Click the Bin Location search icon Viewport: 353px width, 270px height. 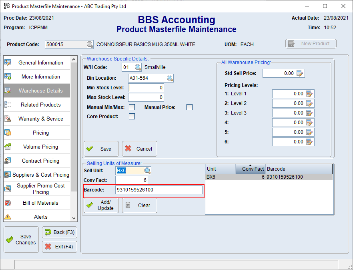tap(170, 78)
